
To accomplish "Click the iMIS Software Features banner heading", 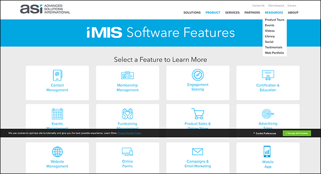I will coord(160,33).
